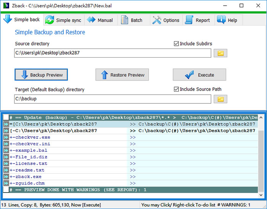
Task: Click the arrow icon beside checkver.exe row
Action: 6,137
